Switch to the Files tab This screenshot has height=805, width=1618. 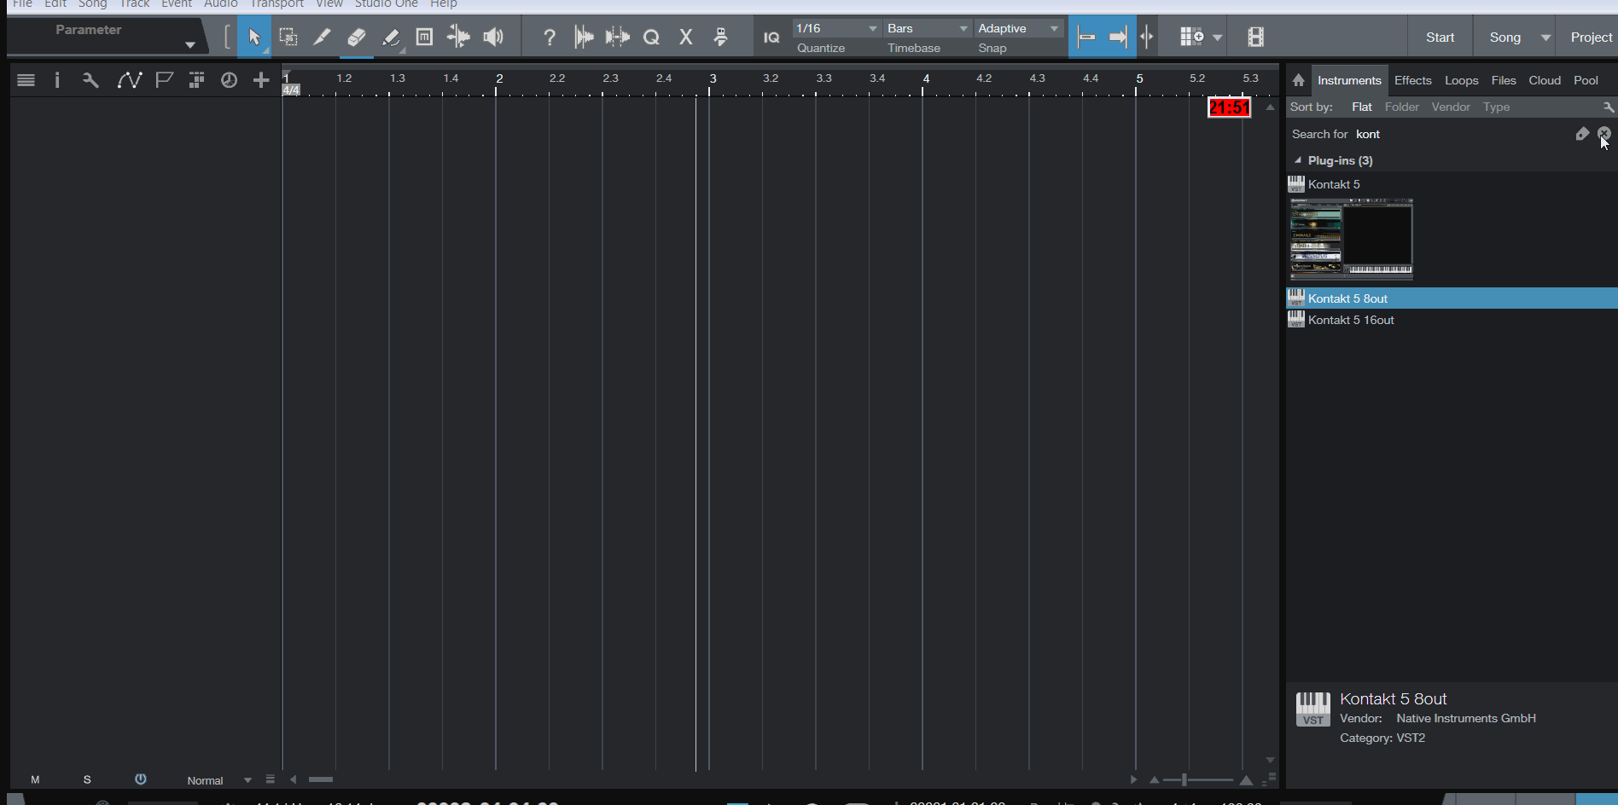[1504, 80]
